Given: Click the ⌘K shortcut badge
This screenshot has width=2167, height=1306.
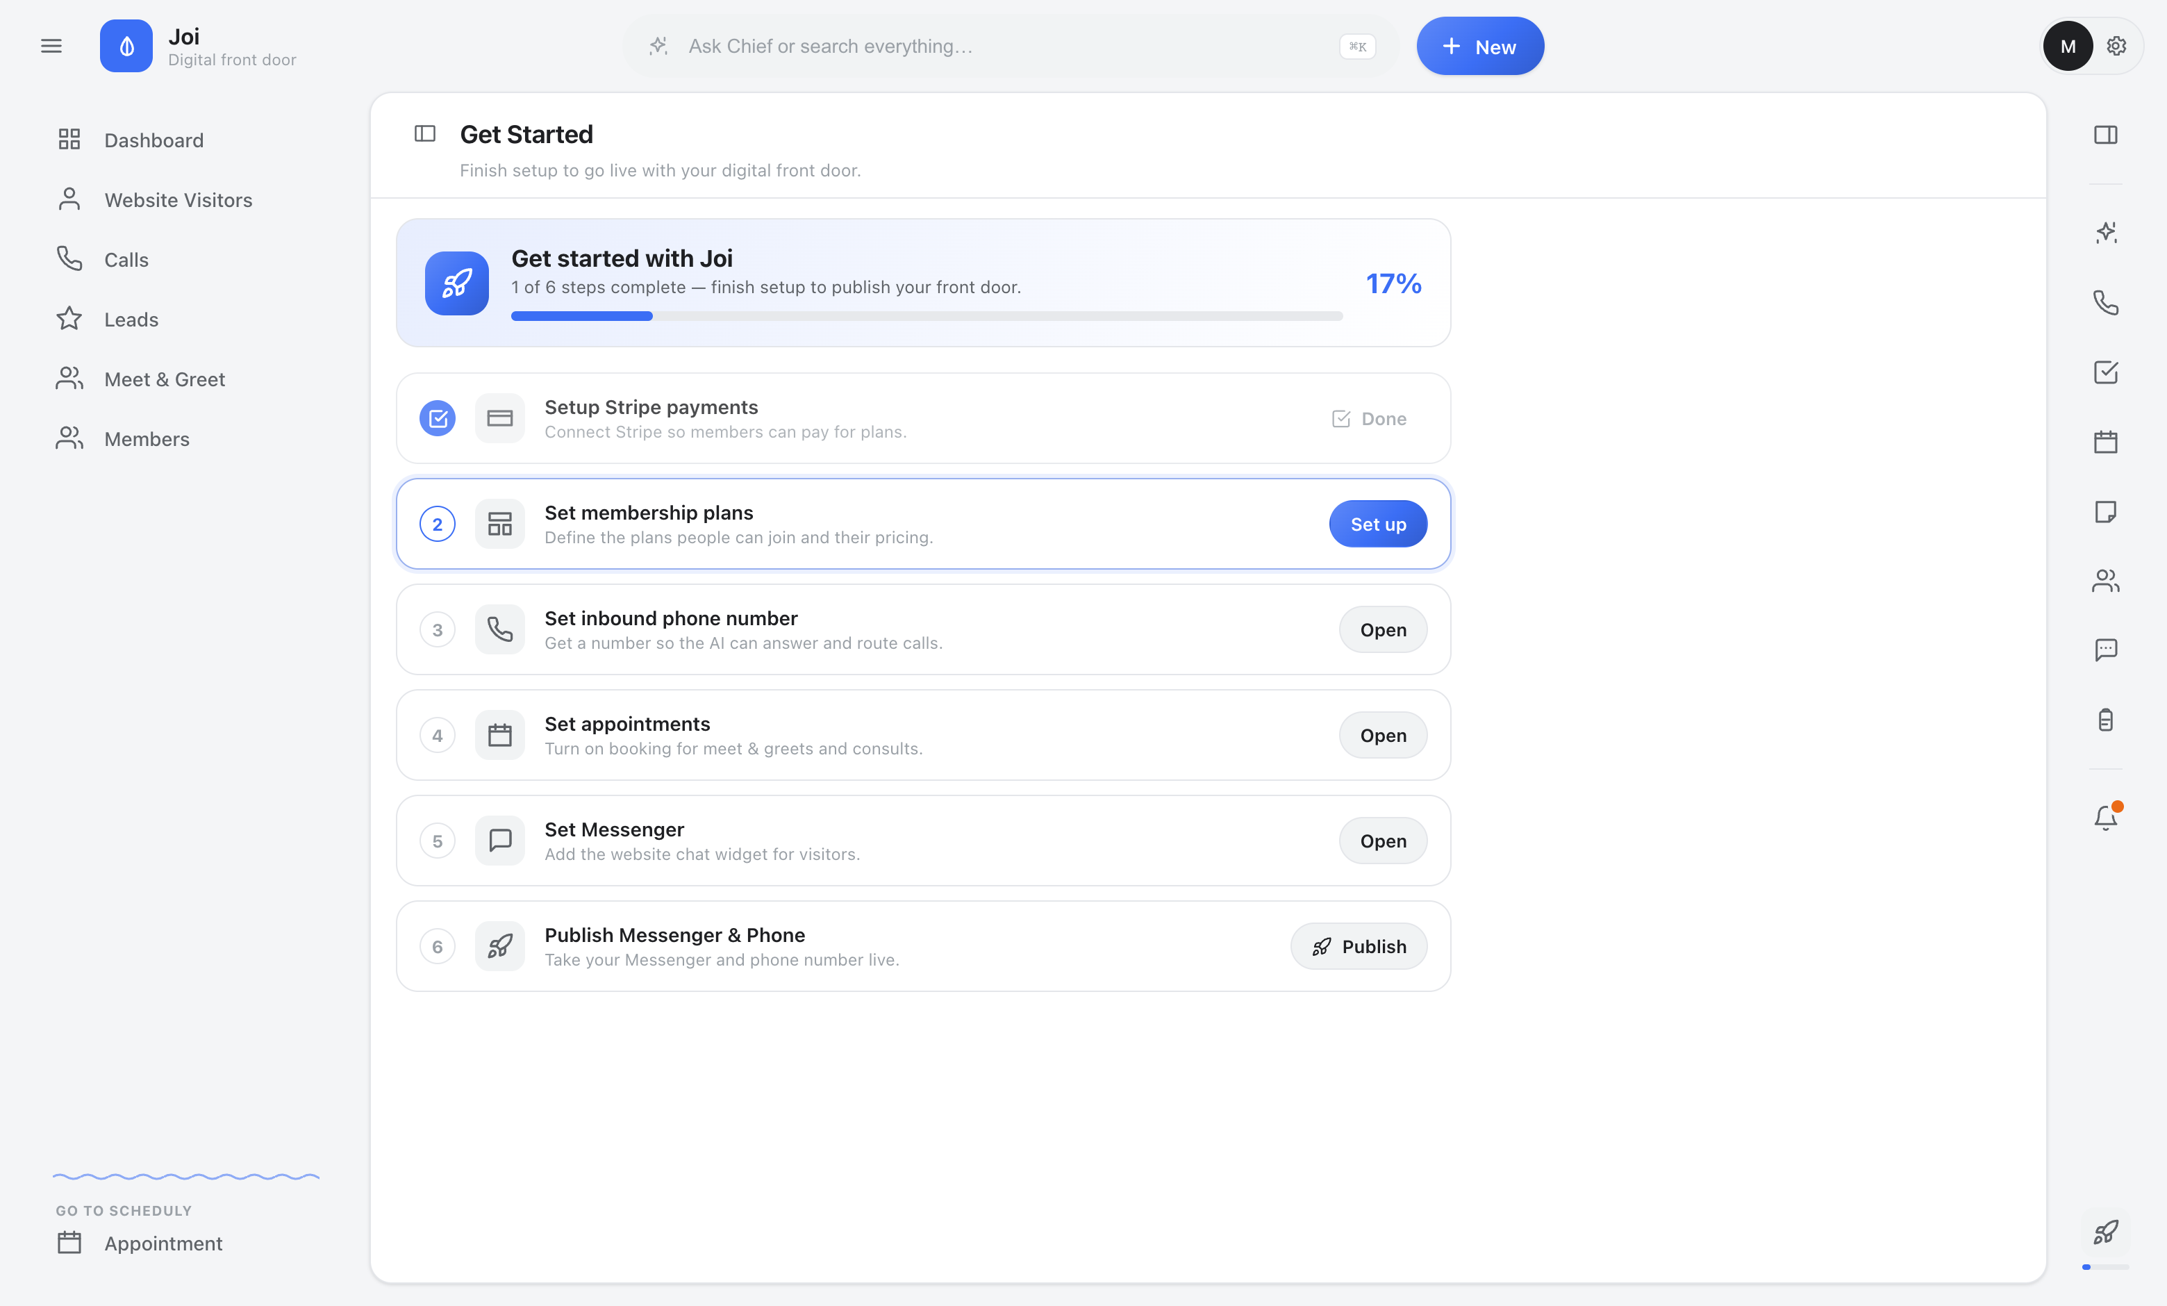Looking at the screenshot, I should 1357,46.
